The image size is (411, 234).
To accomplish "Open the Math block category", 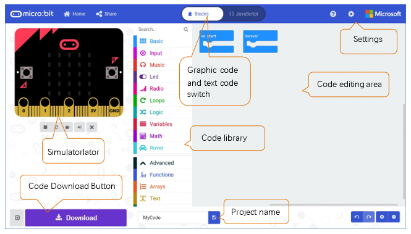I will point(163,136).
